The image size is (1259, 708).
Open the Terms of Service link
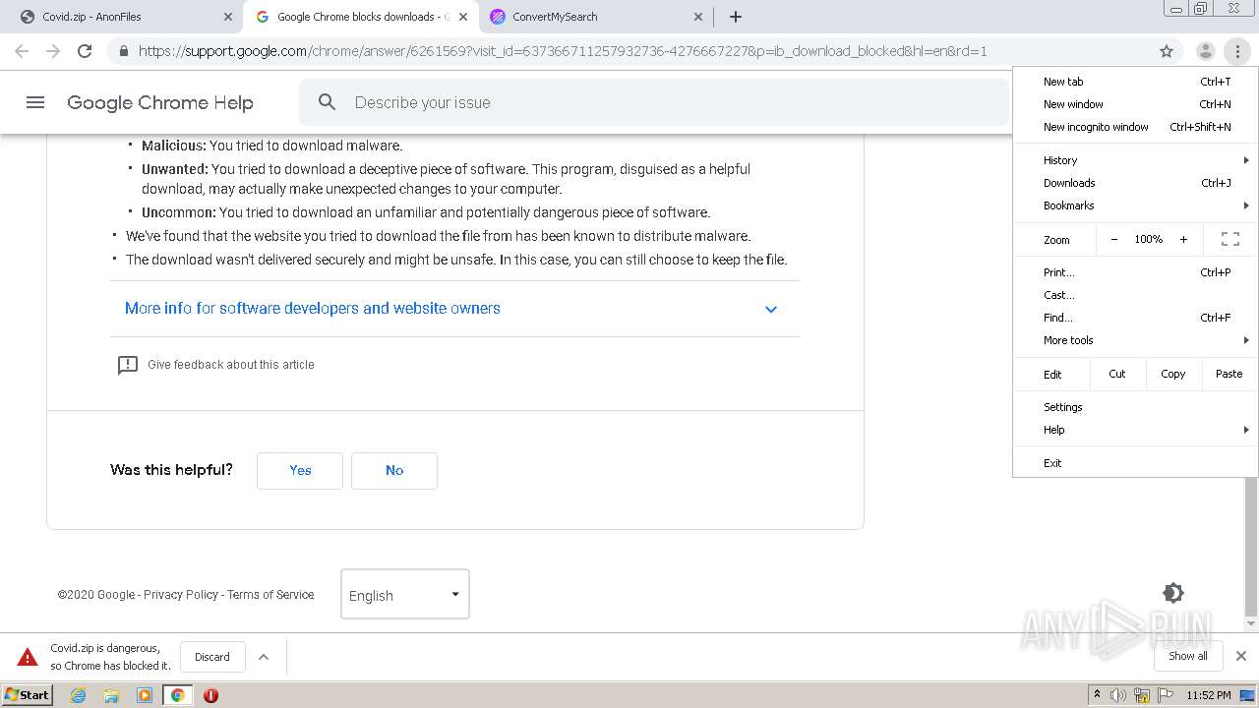point(270,595)
